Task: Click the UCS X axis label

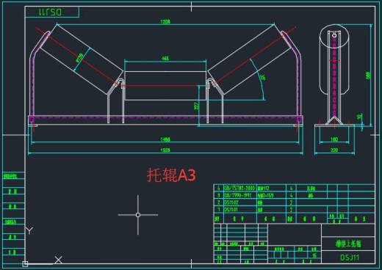Action: (x=58, y=260)
